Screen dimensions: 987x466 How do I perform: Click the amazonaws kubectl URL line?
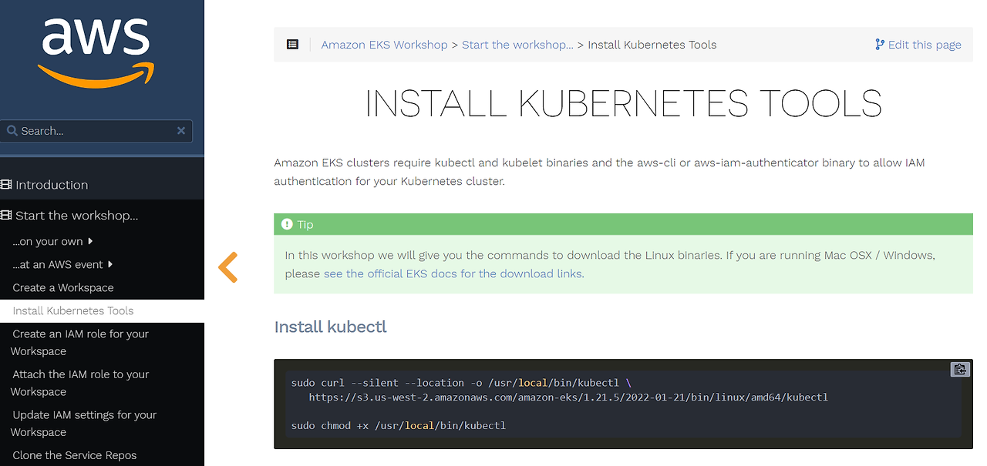click(x=568, y=397)
